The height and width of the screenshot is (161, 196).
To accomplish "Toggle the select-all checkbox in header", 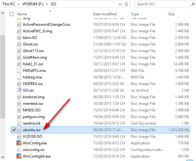I will tap(12, 14).
